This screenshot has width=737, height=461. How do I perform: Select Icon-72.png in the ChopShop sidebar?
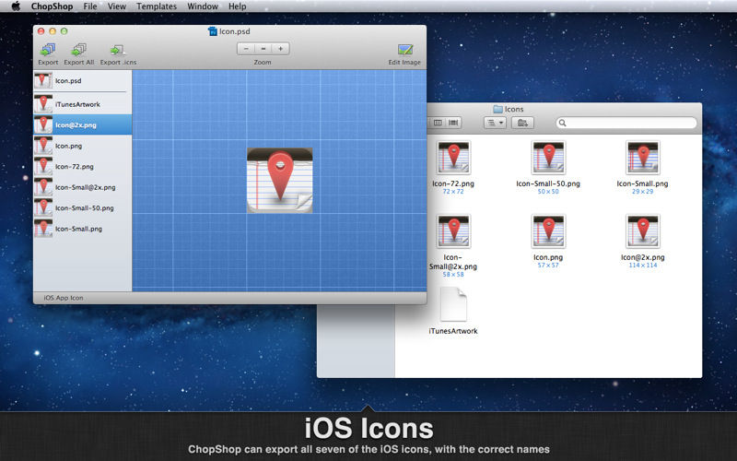[x=83, y=167]
